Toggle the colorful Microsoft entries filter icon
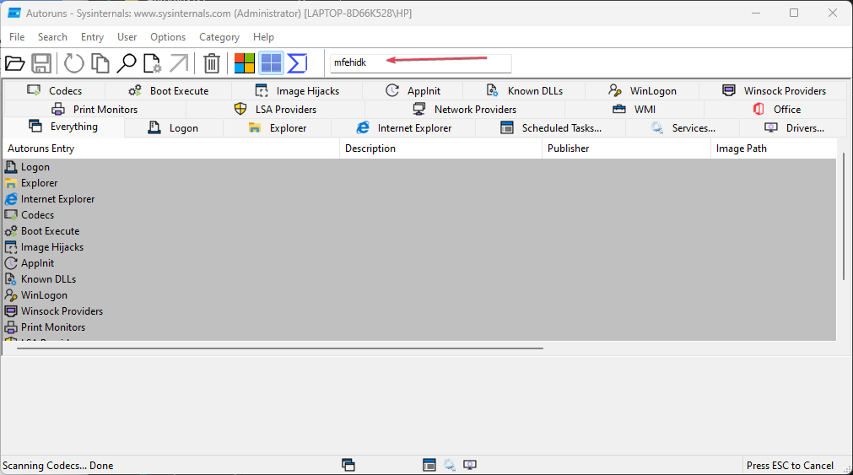The image size is (853, 475). point(245,63)
